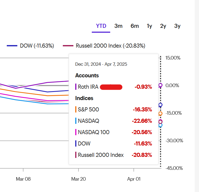
Task: Toggle Russell 2000 Index legend entry
Action: 104,46
